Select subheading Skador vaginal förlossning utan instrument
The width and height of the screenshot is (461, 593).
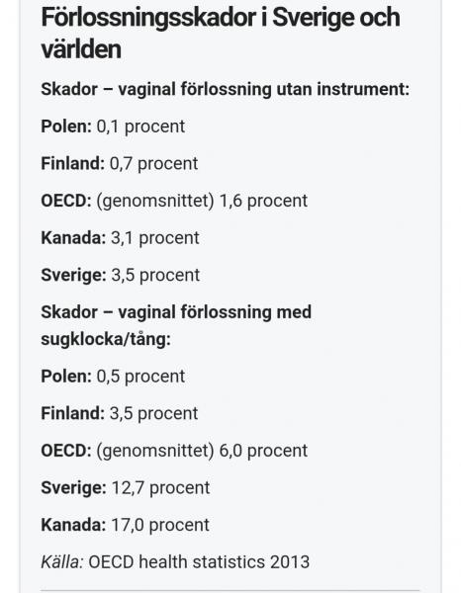click(226, 90)
